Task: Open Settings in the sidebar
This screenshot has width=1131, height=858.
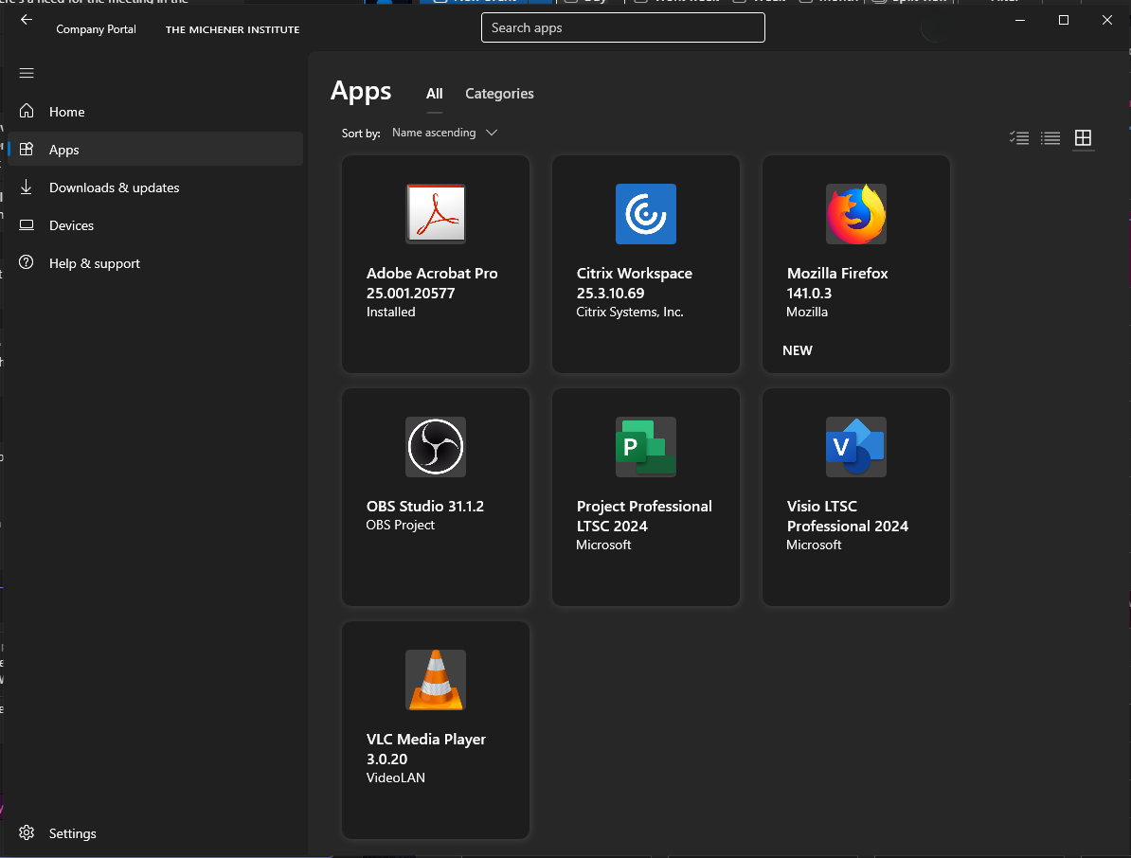Action: coord(72,833)
